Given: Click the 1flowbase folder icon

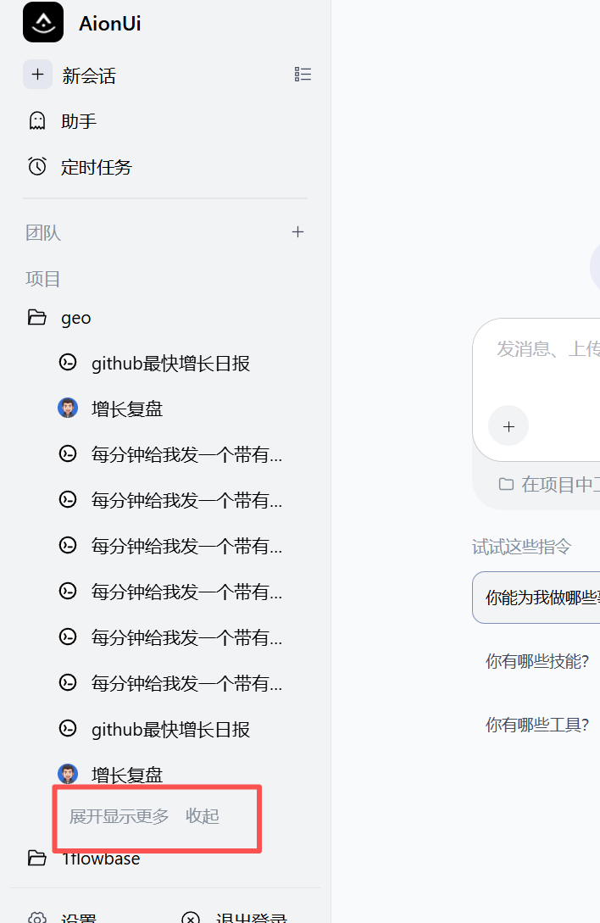Looking at the screenshot, I should point(37,858).
